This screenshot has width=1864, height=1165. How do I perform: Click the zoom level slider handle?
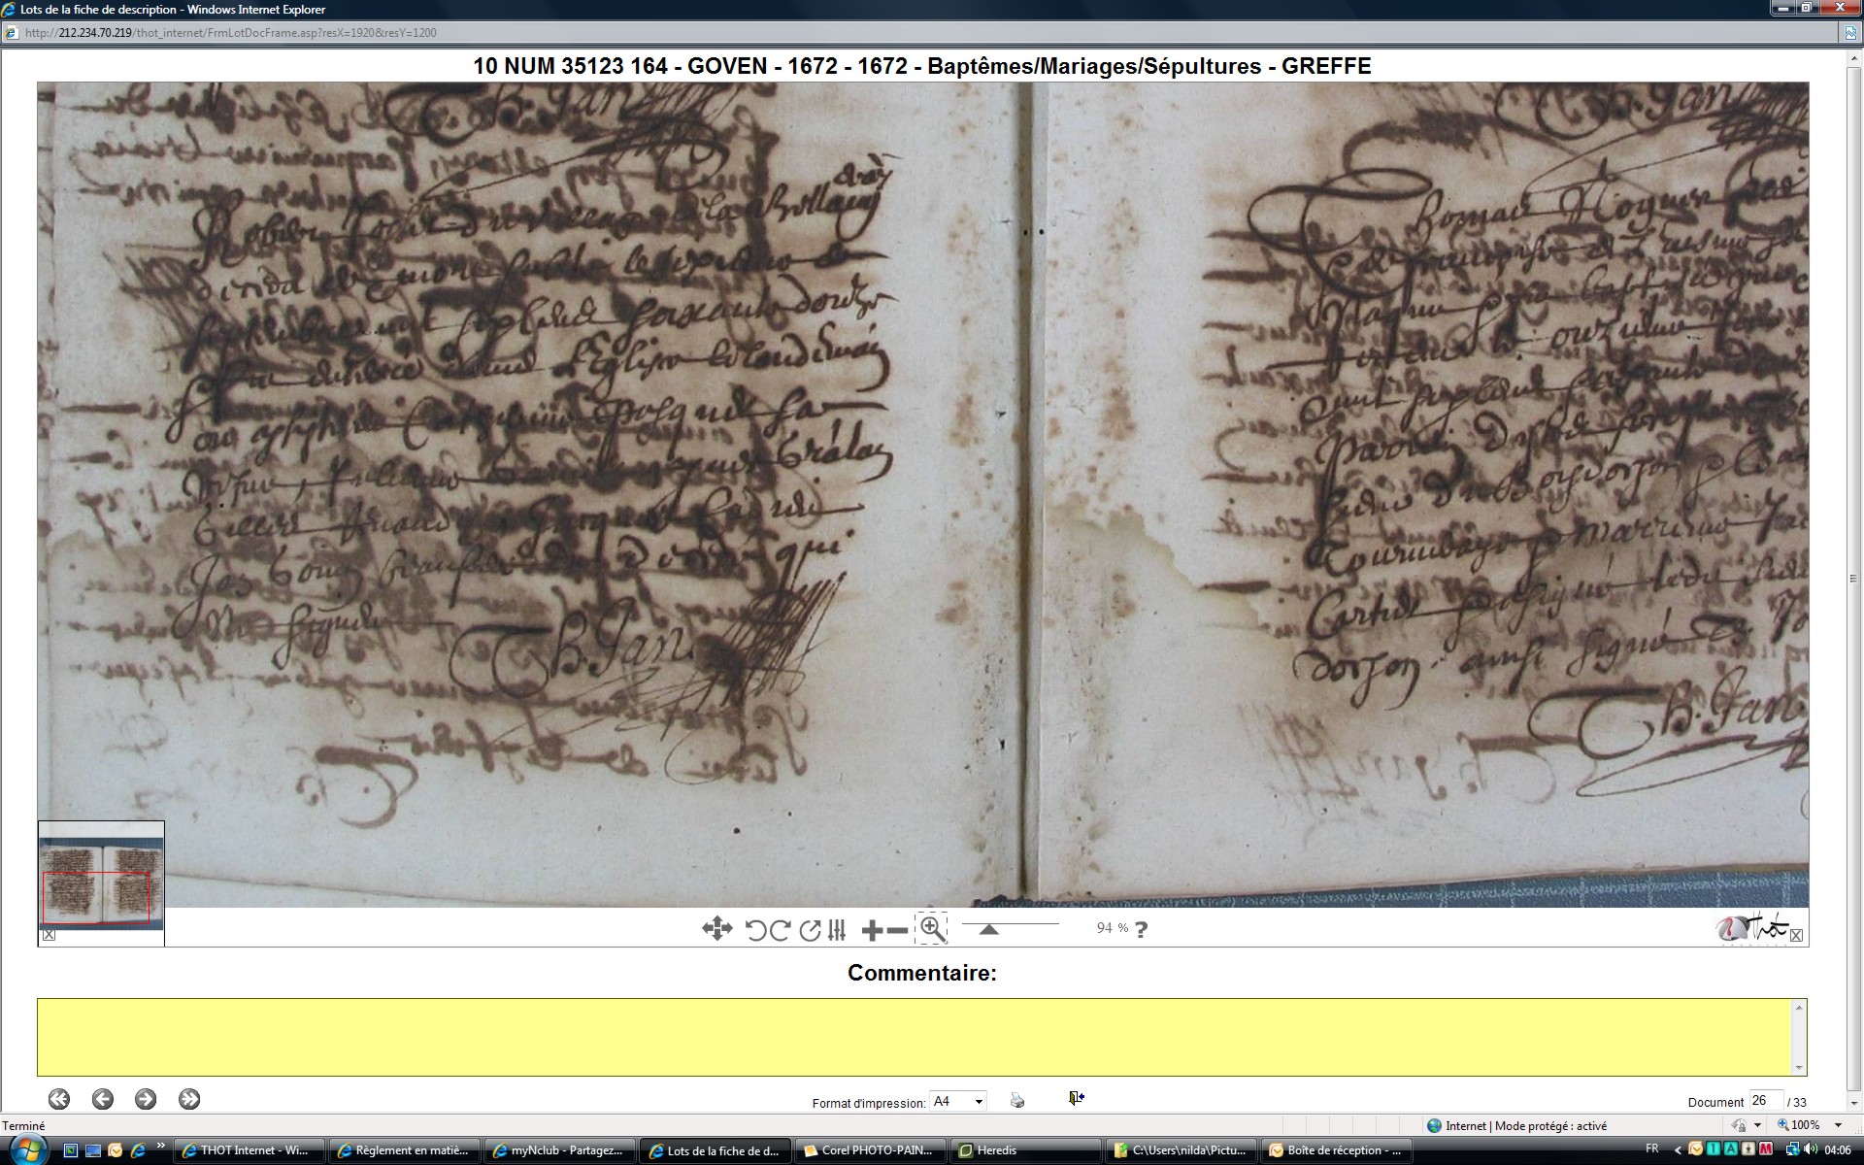[x=988, y=929]
